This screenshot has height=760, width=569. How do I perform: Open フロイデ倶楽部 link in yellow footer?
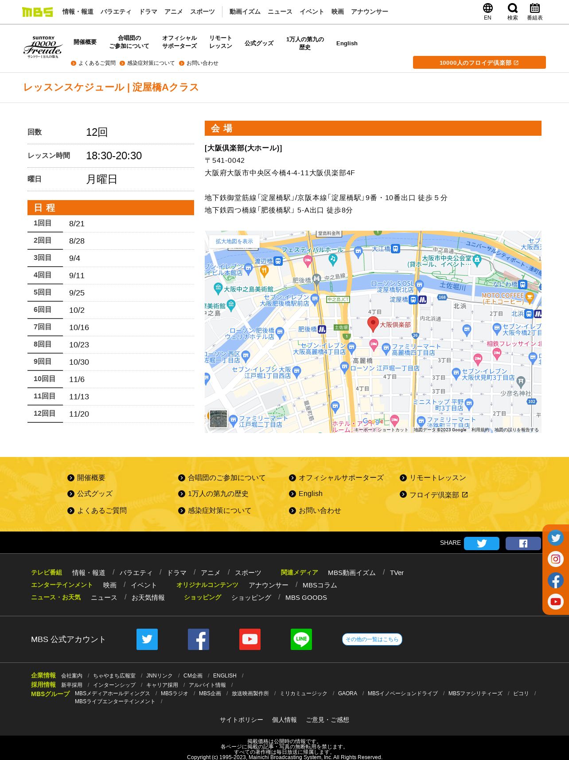click(x=434, y=495)
